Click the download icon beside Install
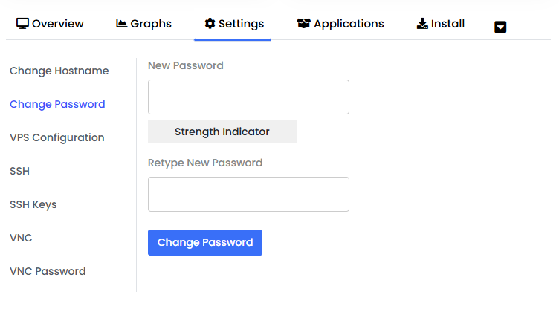559x321 pixels. (x=422, y=24)
